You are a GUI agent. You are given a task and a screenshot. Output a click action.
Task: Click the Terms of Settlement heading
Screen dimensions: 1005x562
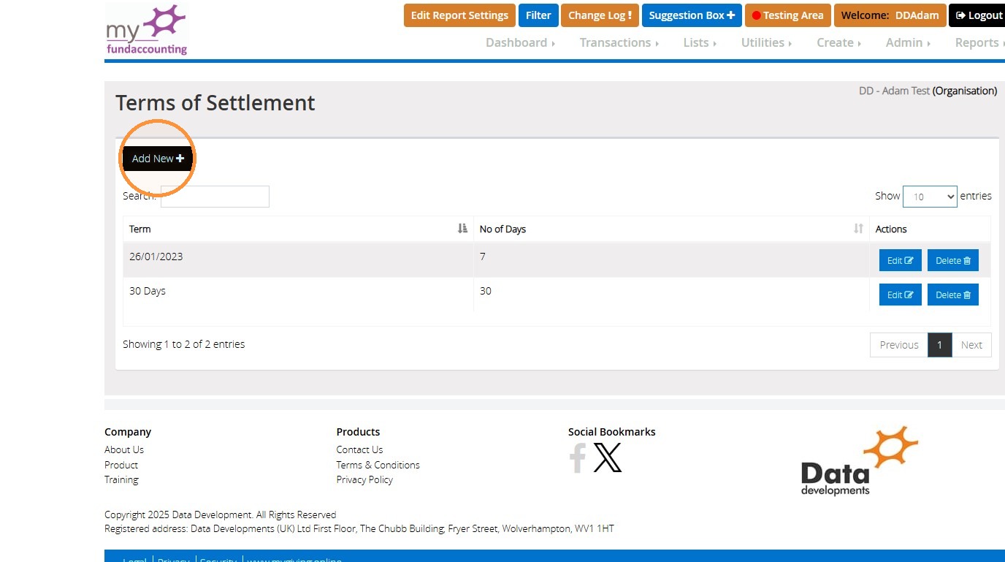click(x=215, y=103)
